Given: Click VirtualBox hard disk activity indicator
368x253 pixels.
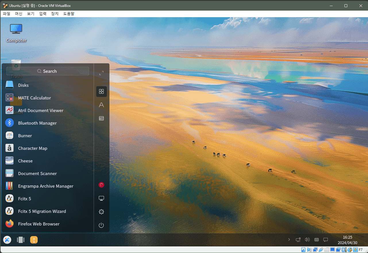Looking at the screenshot, I should click(303, 250).
